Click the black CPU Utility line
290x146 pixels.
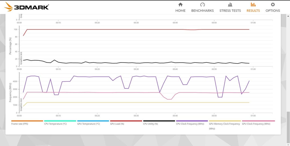click(136, 63)
